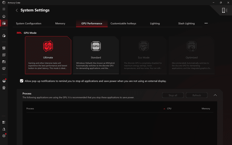The image size is (232, 145).
Task: Switch to the System Configuration tab
Action: tap(29, 23)
